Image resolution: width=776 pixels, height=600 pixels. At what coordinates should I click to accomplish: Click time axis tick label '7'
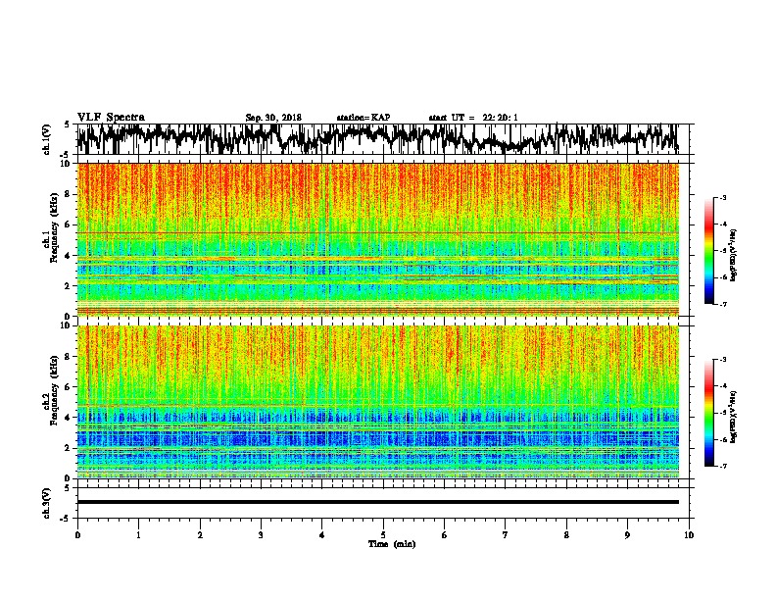coord(506,535)
